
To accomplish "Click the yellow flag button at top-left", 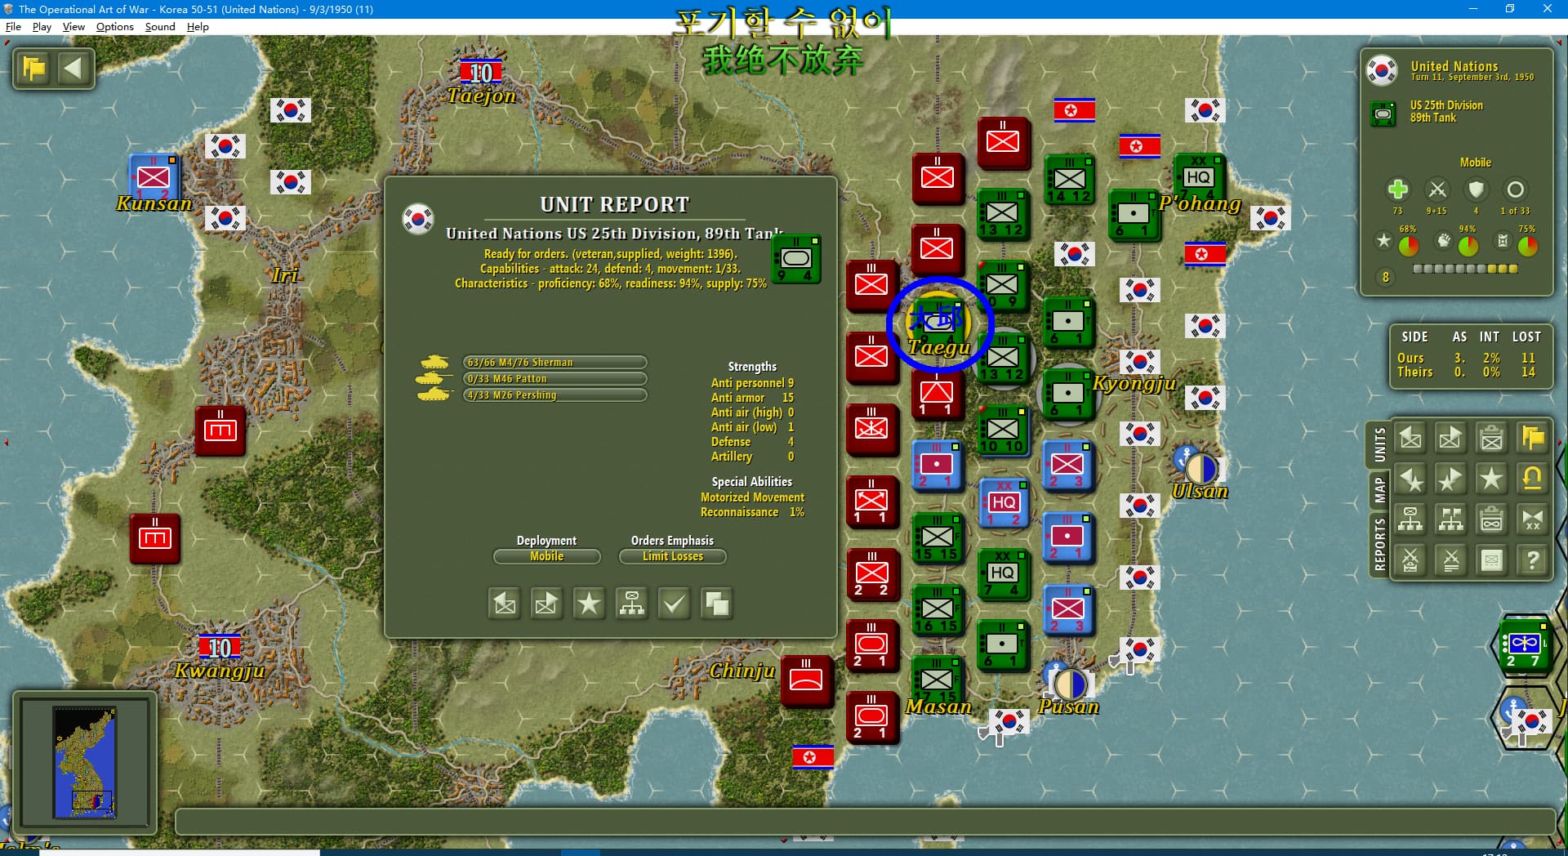I will (34, 68).
